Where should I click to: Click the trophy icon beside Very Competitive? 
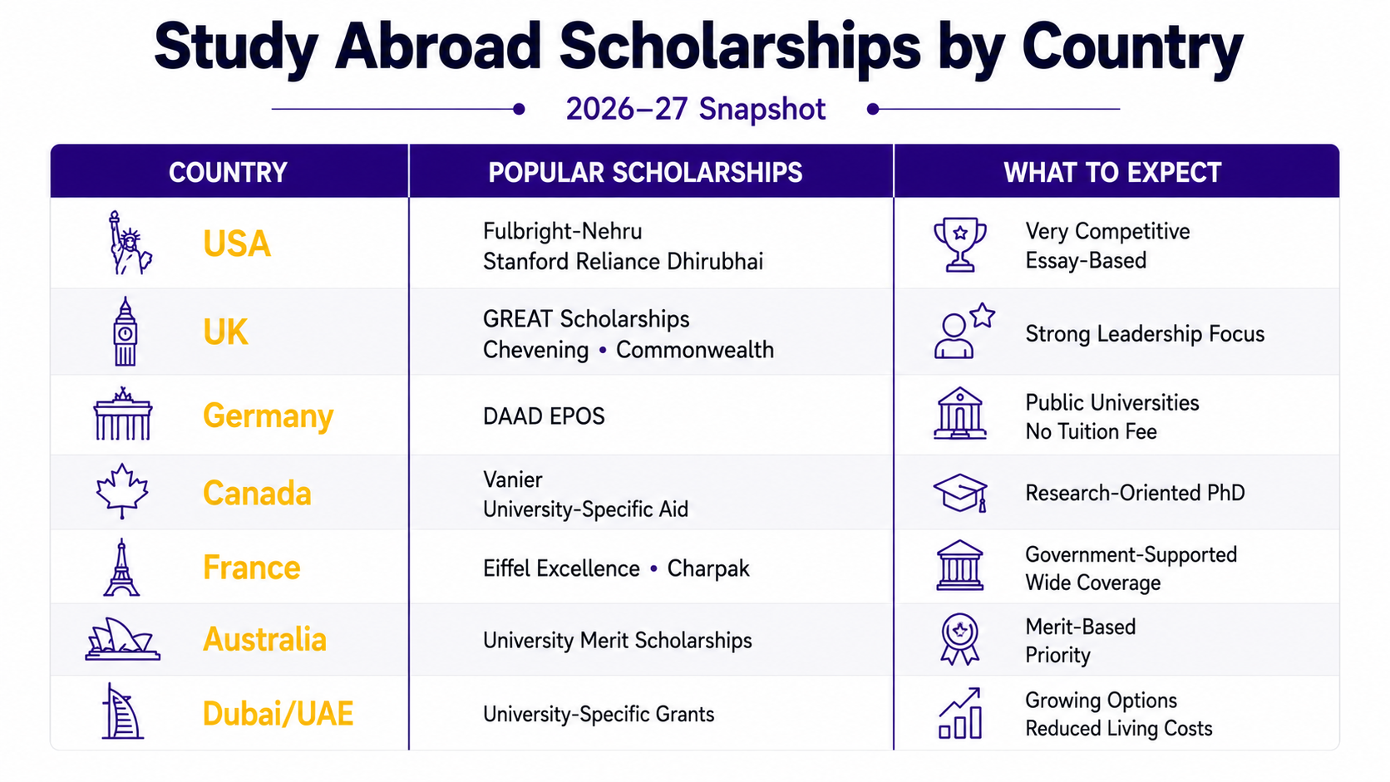coord(960,244)
